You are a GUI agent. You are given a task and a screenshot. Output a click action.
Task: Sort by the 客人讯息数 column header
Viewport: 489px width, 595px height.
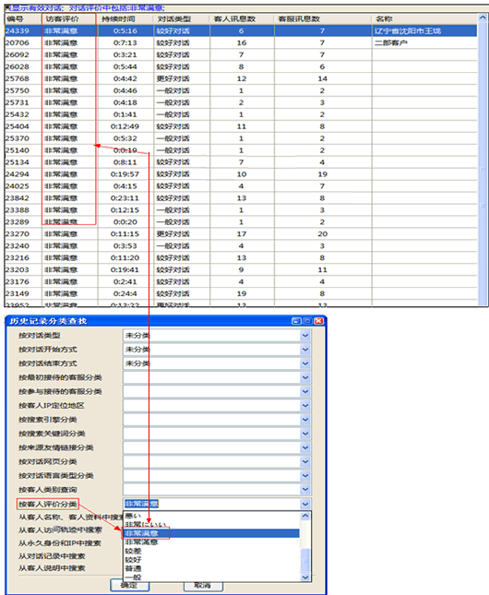click(242, 19)
